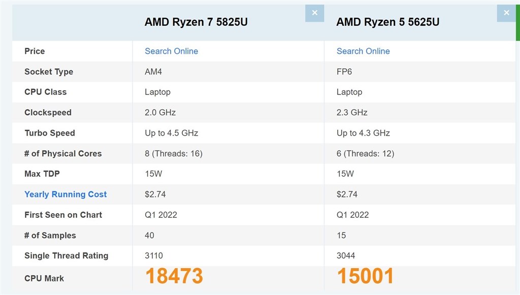The height and width of the screenshot is (295, 520).
Task: Open the Yearly Running Cost details
Action: [x=66, y=194]
